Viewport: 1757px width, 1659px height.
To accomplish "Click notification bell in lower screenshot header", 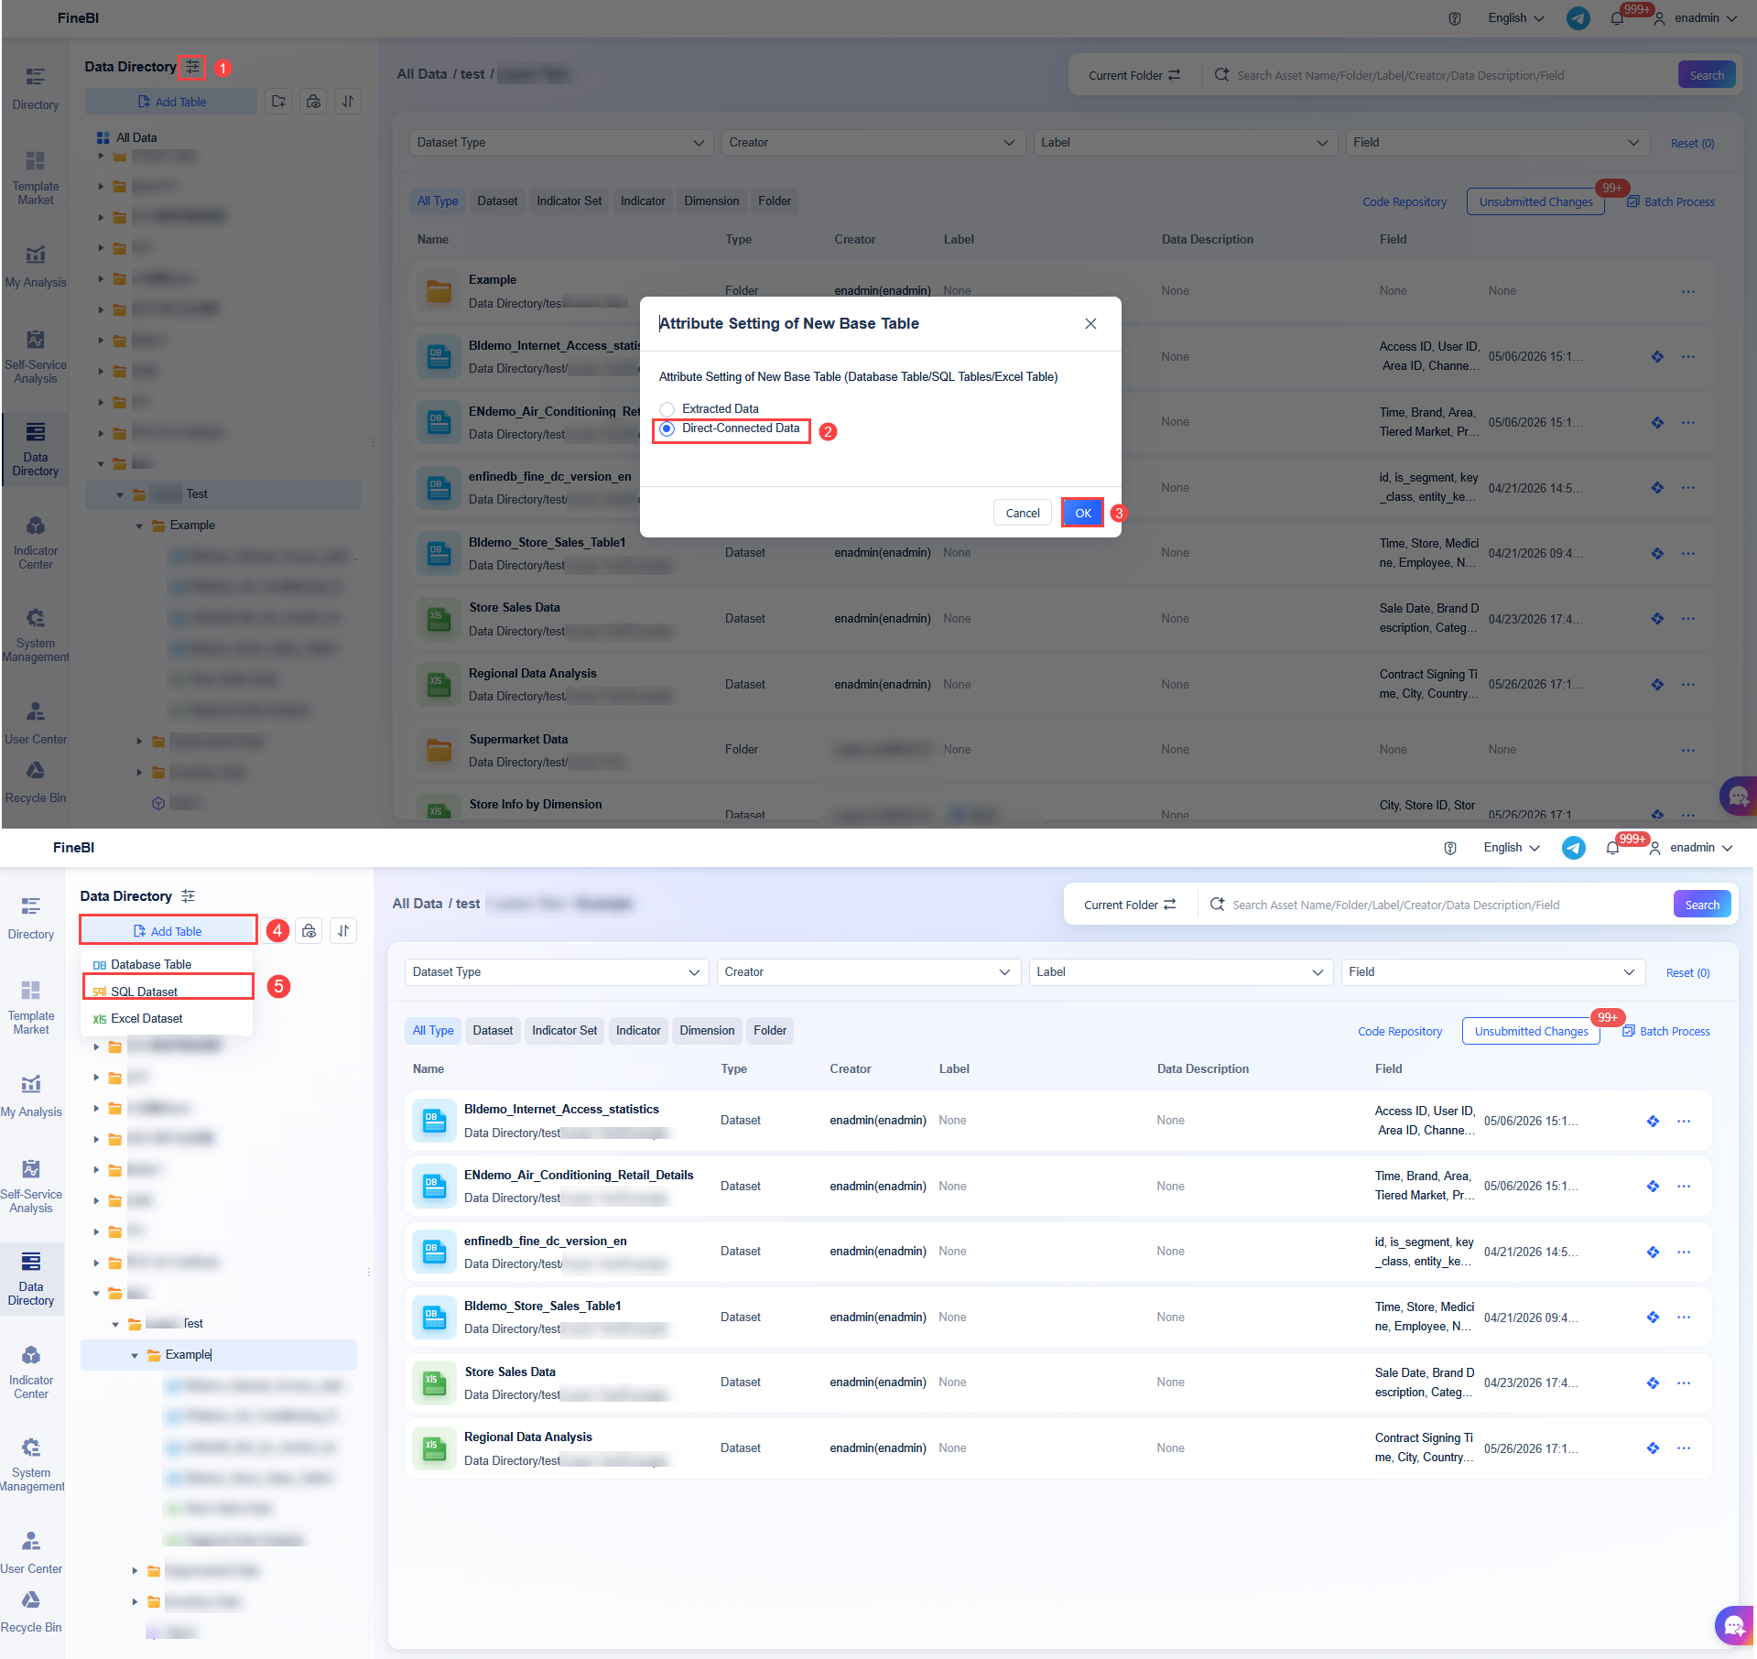I will click(1612, 848).
